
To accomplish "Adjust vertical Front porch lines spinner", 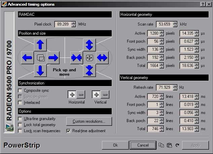I will click(x=162, y=105).
